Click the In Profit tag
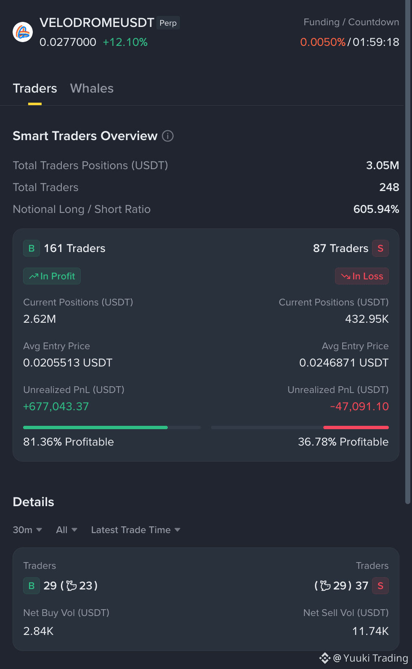This screenshot has height=669, width=412. pos(52,276)
